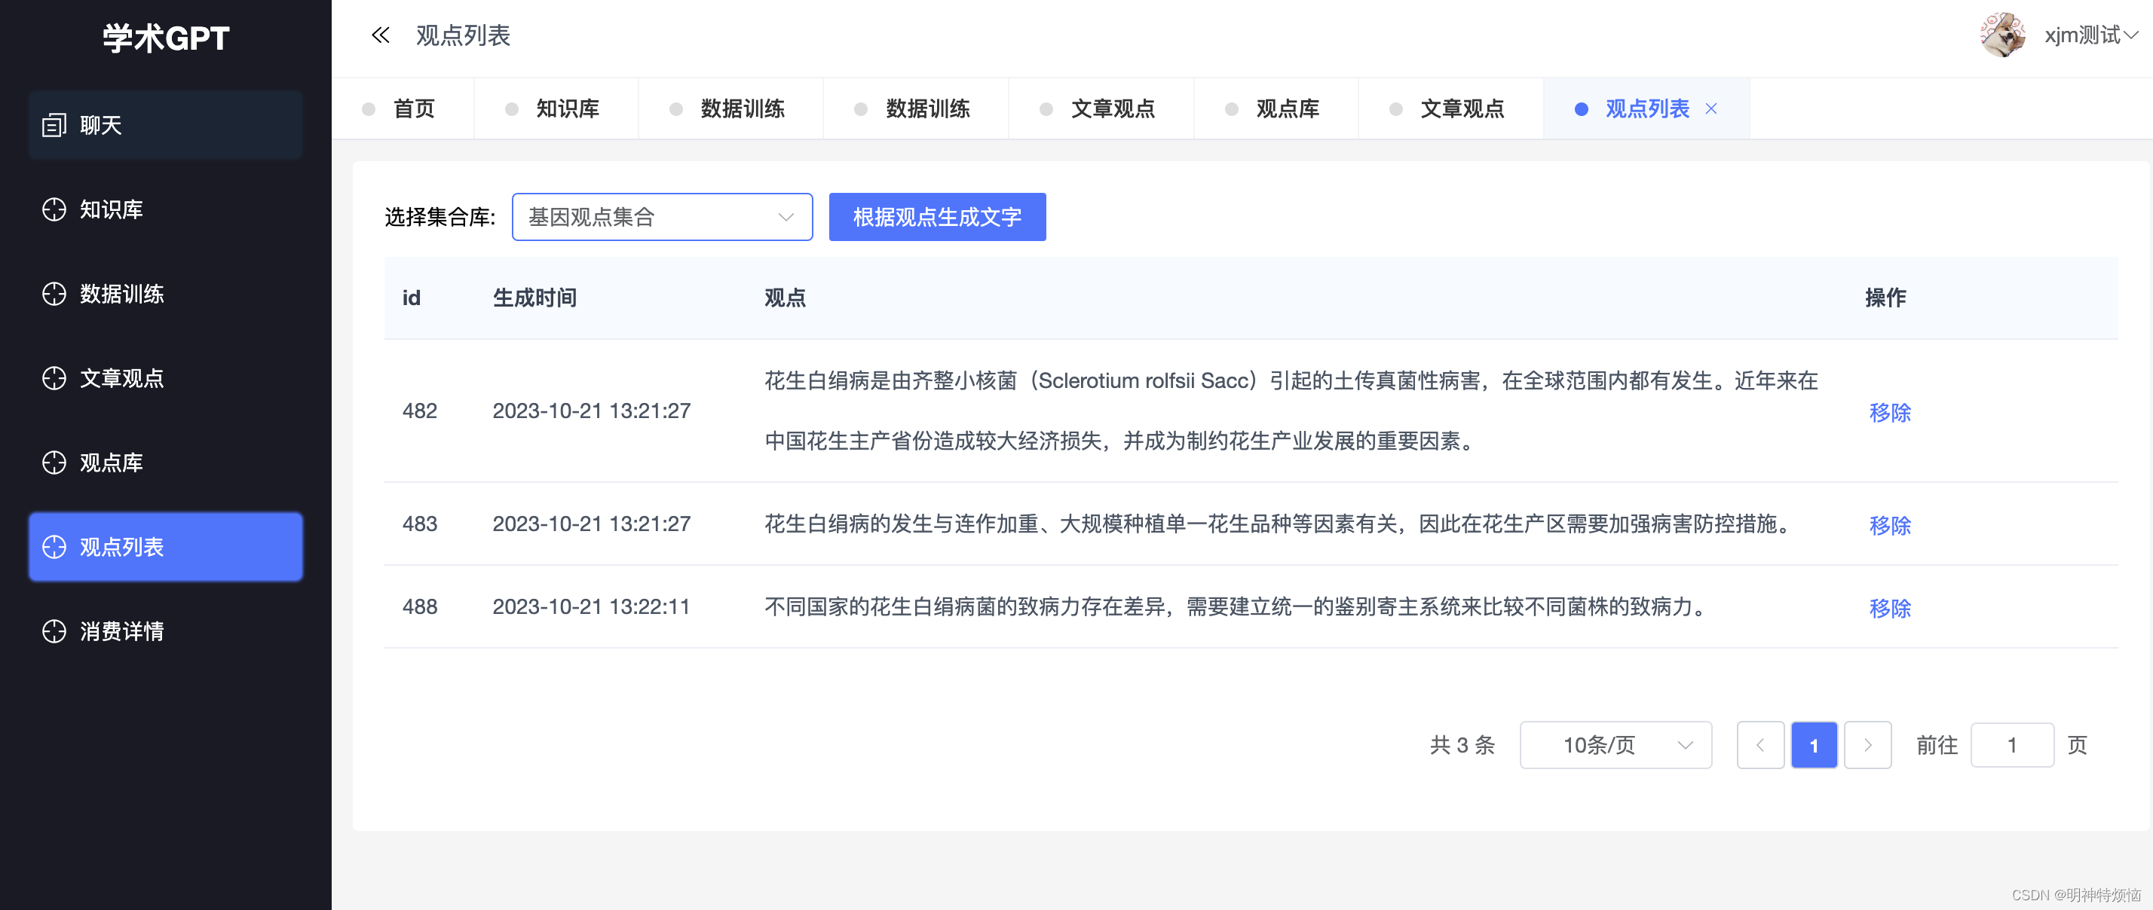Click the 观点库 sidebar icon
This screenshot has width=2153, height=910.
[54, 463]
